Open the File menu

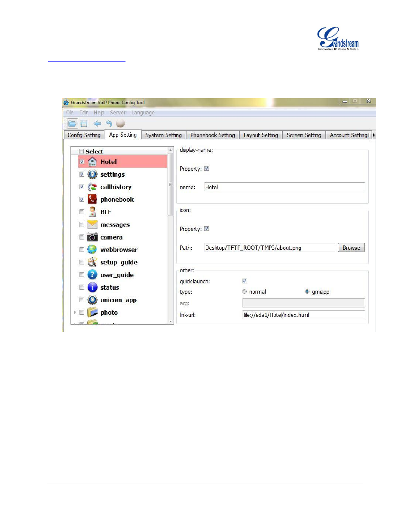[x=70, y=113]
